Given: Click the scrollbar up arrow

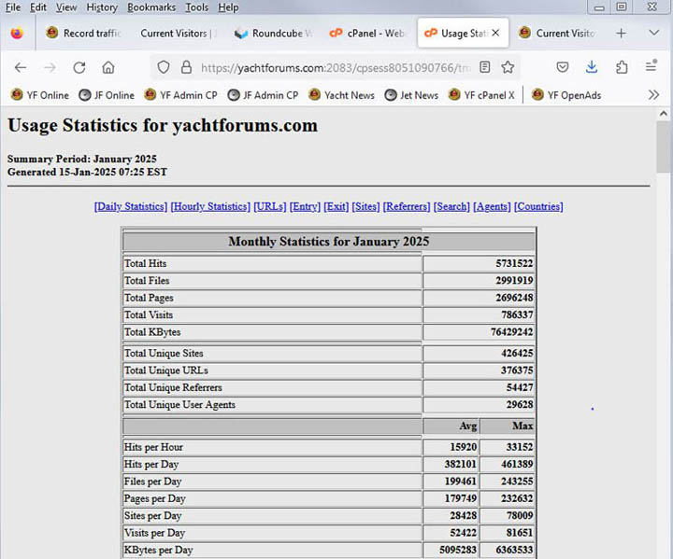Looking at the screenshot, I should tap(664, 114).
